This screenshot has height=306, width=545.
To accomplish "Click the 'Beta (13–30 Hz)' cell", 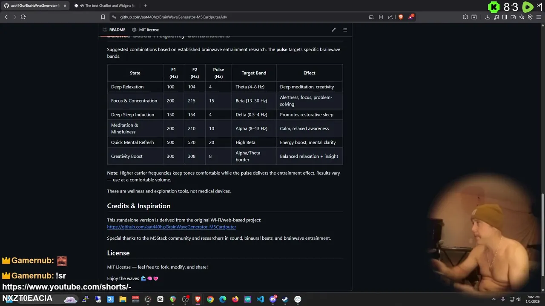I will pos(254,101).
